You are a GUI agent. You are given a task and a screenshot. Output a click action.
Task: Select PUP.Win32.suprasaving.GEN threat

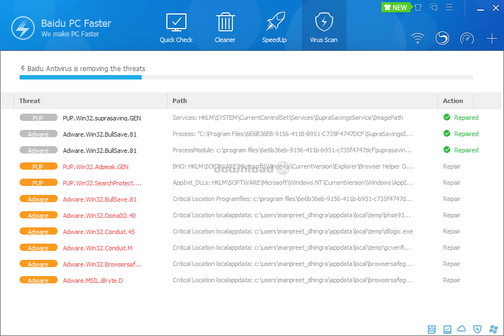pyautogui.click(x=102, y=118)
